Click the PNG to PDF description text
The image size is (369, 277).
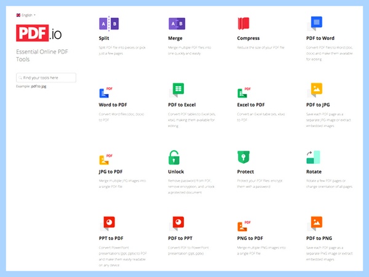[x=261, y=251]
